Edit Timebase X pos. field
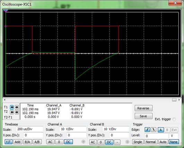 pyautogui.click(x=33, y=135)
